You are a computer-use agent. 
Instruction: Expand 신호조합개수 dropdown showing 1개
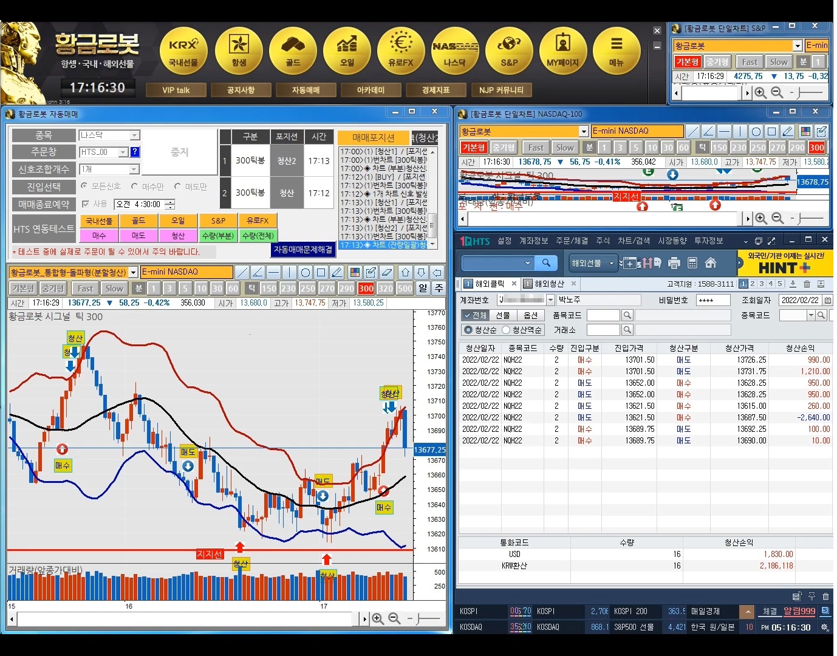135,169
